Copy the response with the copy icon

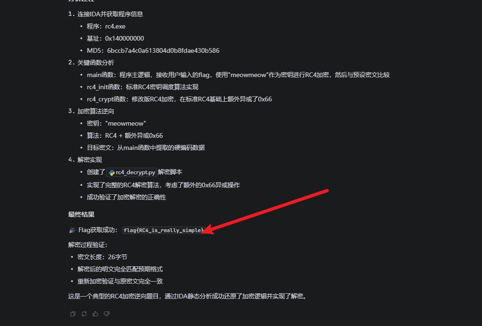(73, 314)
